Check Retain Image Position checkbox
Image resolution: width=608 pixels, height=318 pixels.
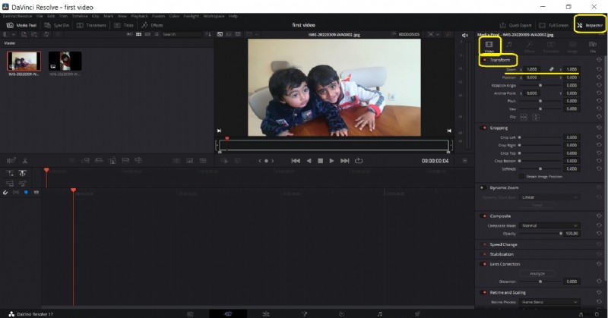pyautogui.click(x=521, y=177)
